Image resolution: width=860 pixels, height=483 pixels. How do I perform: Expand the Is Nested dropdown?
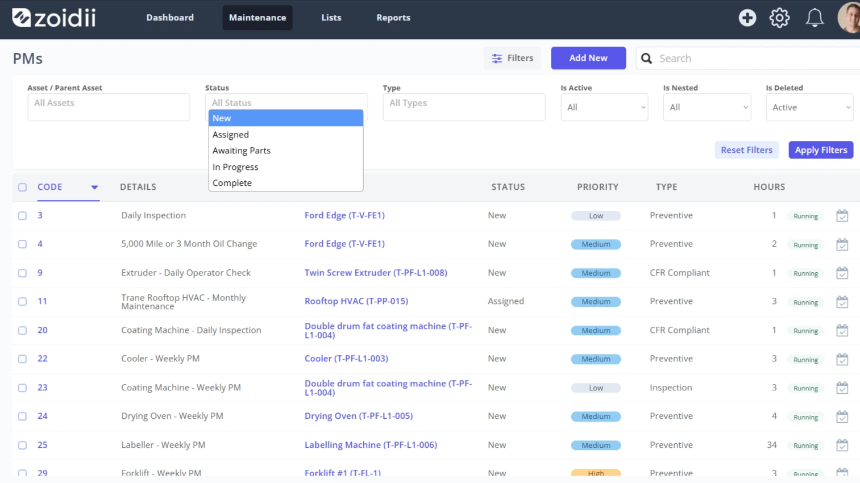707,107
